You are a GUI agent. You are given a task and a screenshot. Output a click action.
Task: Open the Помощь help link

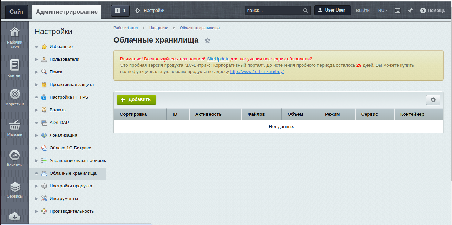point(433,11)
